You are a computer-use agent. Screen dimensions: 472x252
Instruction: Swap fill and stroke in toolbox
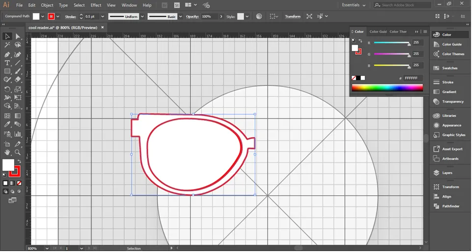[19, 161]
